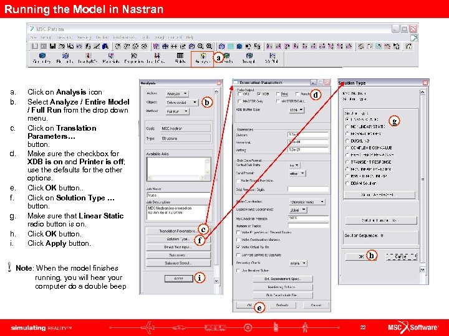Open the Preferences menu
This screenshot has height=336, width=449.
coord(124,37)
